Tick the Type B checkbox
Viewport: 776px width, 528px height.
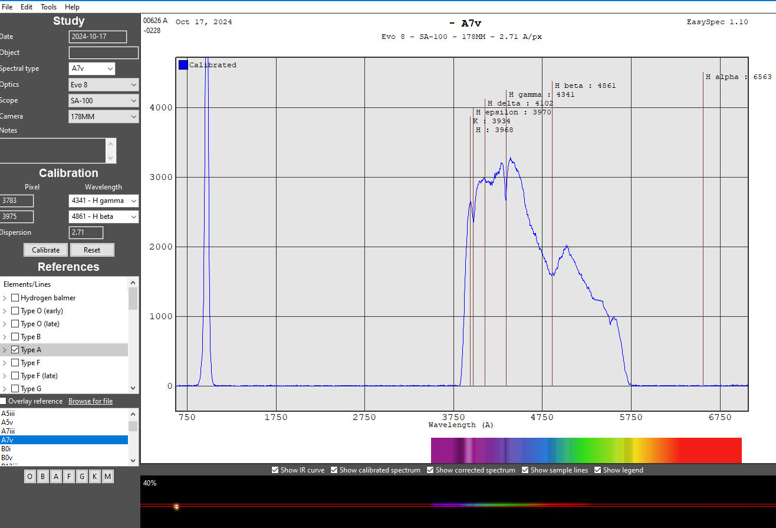pos(15,337)
